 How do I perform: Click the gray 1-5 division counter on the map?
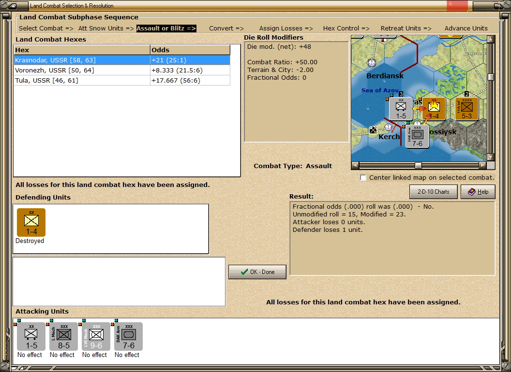point(401,109)
